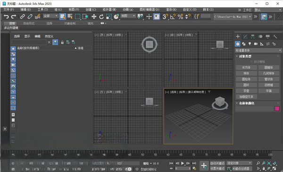Viewport: 283px width, 172px height.
Task: Click the Use Pivot Point Center icon
Action: (140, 17)
